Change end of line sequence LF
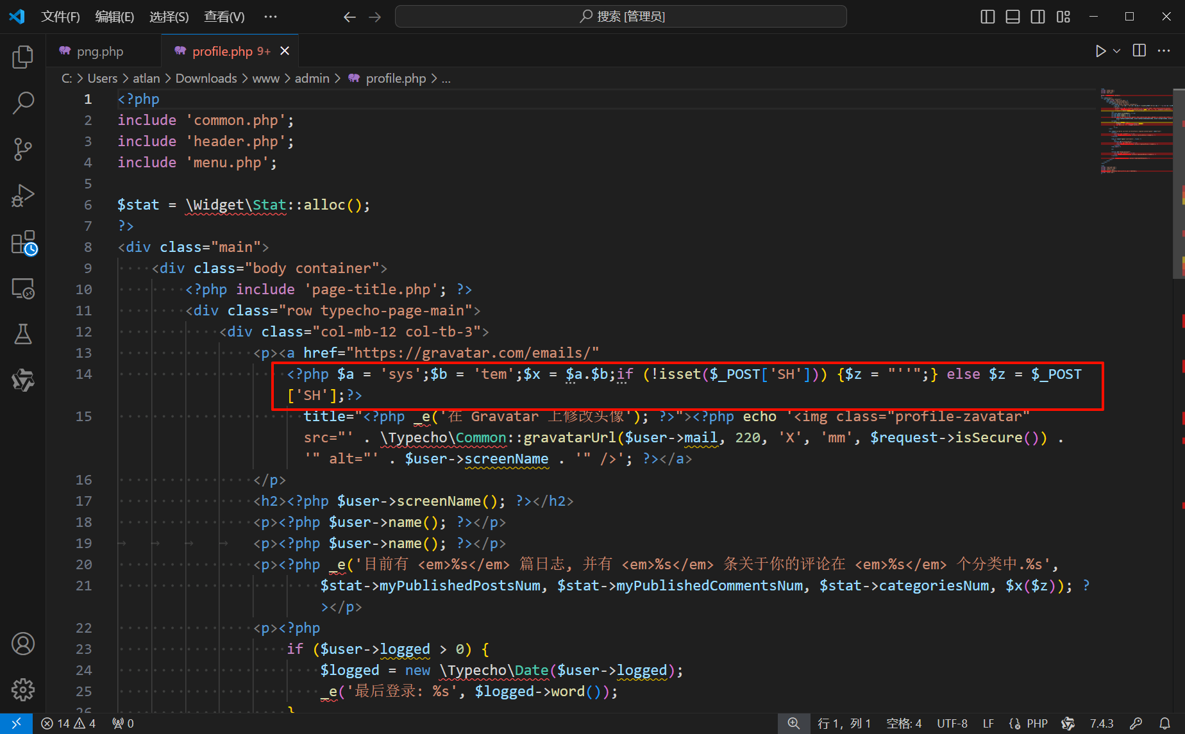Screen dimensions: 1185x734 coord(988,724)
